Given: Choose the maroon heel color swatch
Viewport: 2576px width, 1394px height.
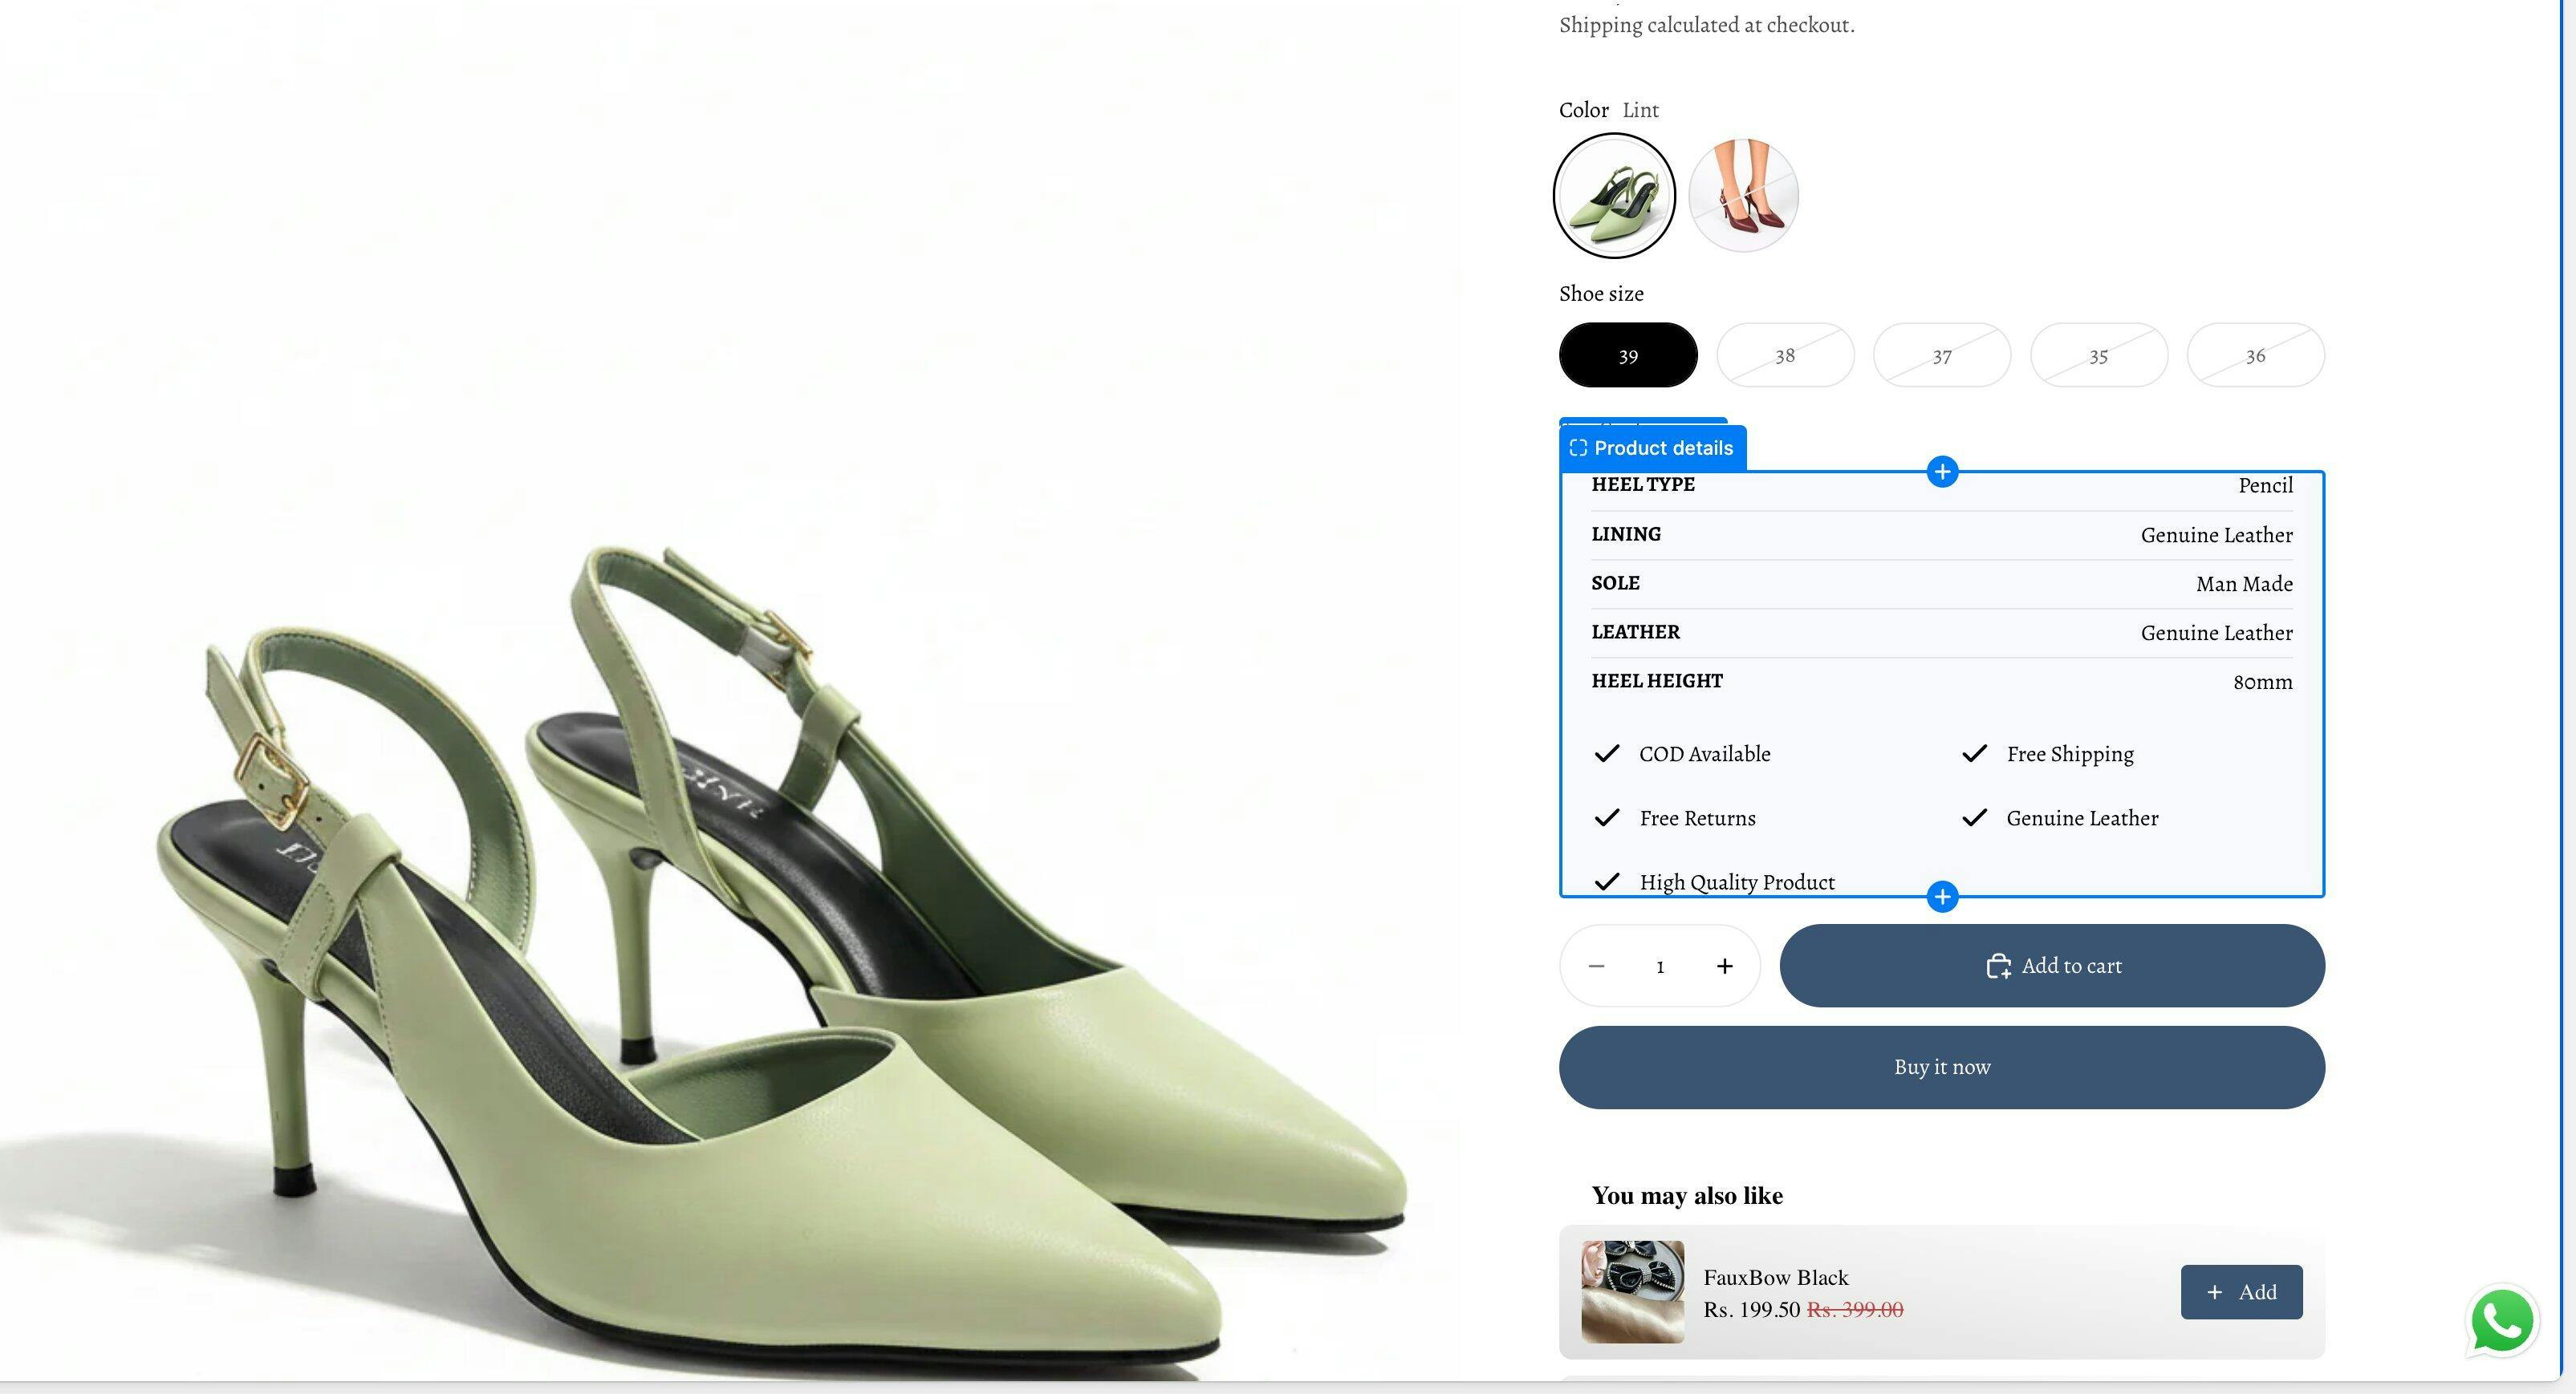Looking at the screenshot, I should tap(1743, 196).
